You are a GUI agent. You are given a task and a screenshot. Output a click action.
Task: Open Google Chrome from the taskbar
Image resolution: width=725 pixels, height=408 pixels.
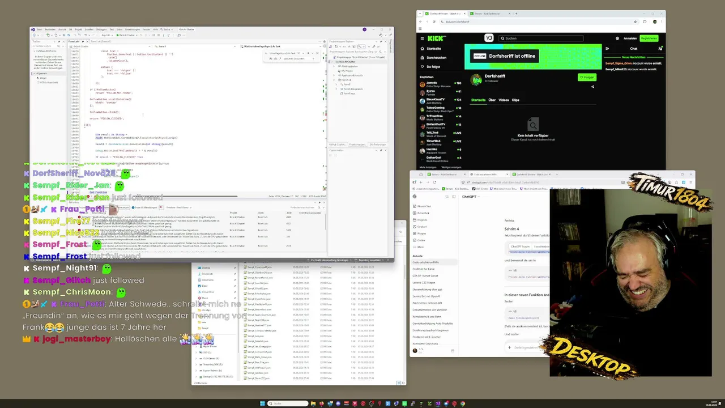click(x=462, y=403)
